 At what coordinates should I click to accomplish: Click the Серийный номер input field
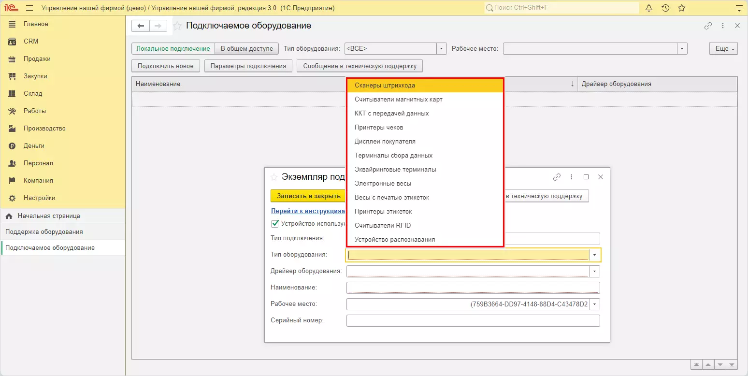[473, 320]
